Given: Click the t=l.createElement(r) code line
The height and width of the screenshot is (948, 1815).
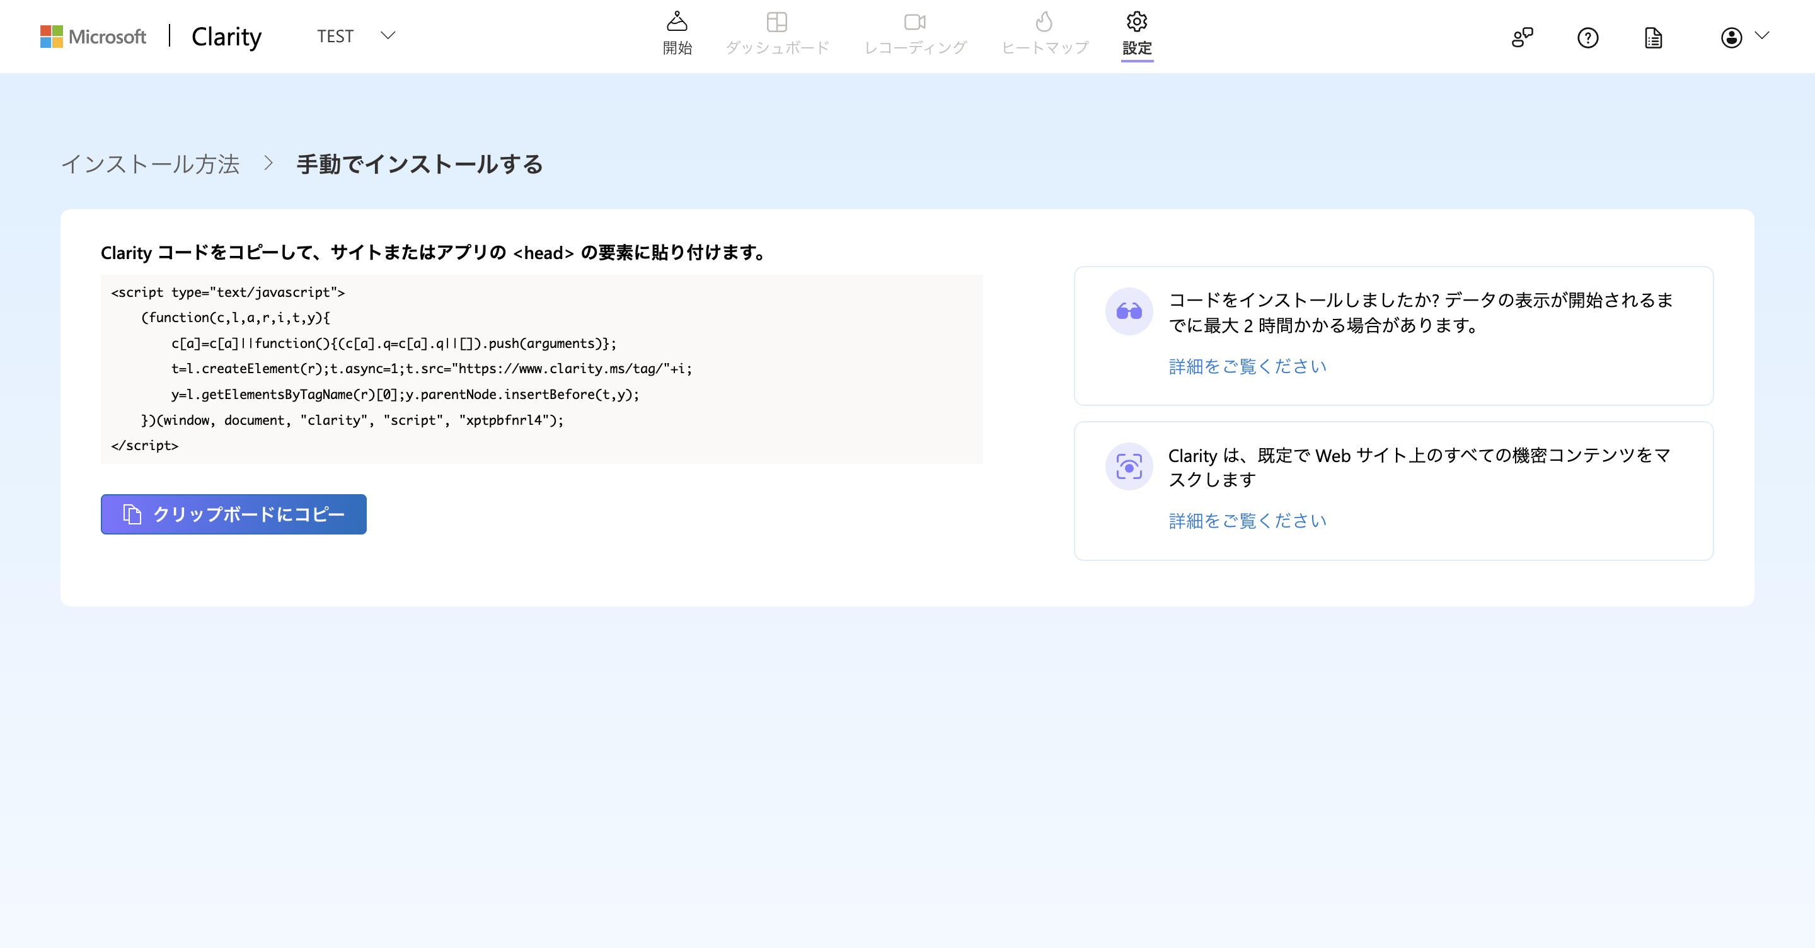Looking at the screenshot, I should point(431,369).
